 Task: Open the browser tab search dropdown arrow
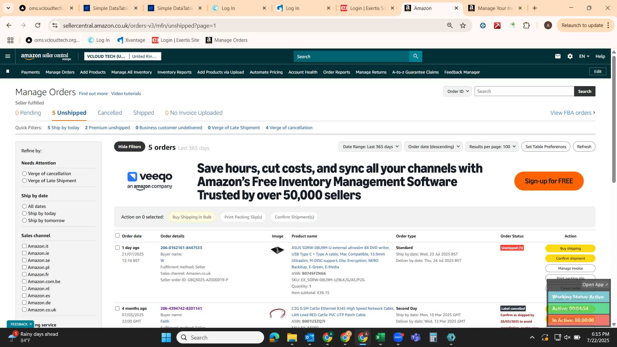[x=8, y=8]
